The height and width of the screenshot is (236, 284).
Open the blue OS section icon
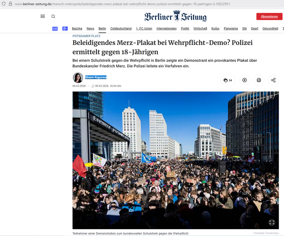(x=55, y=29)
